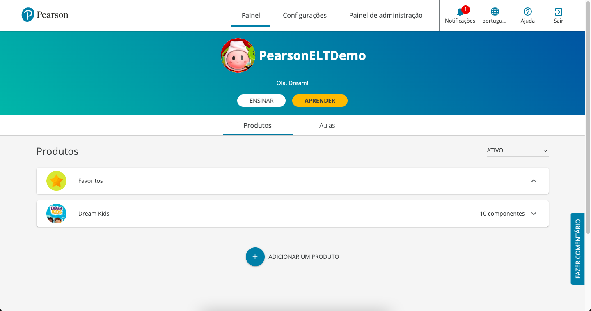Open the FAZER COMENTÁRIO side button
Screen dimensions: 591x311
(x=577, y=249)
